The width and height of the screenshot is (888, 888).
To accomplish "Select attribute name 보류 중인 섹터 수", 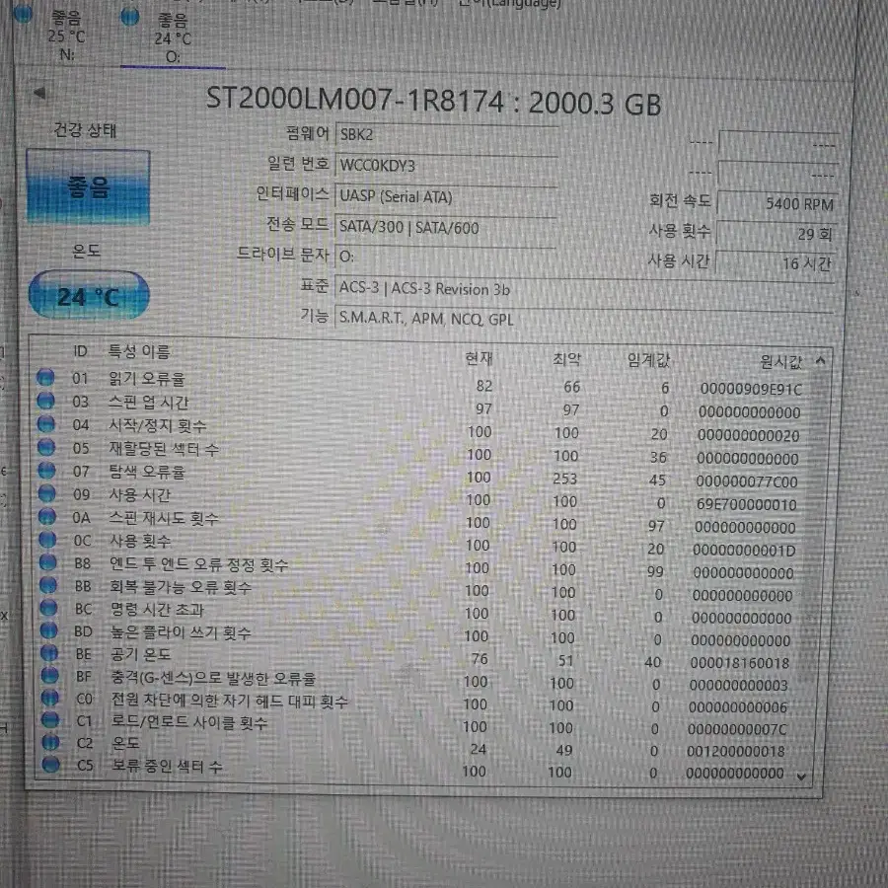I will (167, 767).
